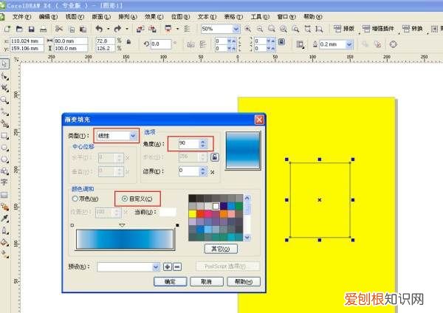Select the 自定义 custom radio button
Viewport: 443px width, 313px height.
point(125,199)
